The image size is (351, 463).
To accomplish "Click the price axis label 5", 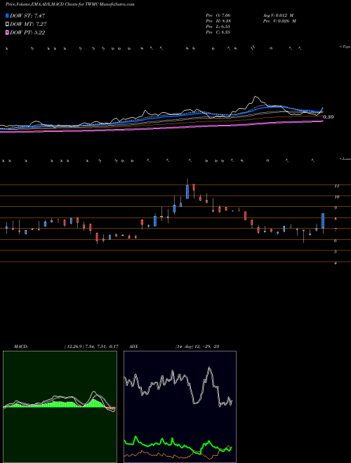I will click(336, 252).
